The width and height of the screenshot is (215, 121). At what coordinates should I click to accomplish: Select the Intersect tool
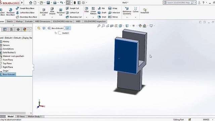[114, 13]
